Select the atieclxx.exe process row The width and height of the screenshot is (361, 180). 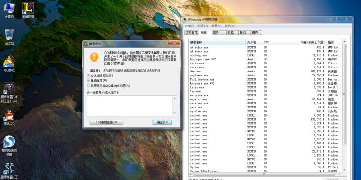coord(265,47)
